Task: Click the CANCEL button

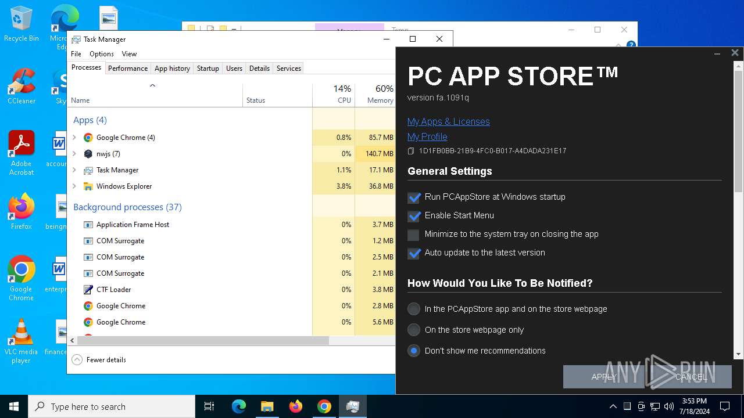Action: [x=691, y=377]
